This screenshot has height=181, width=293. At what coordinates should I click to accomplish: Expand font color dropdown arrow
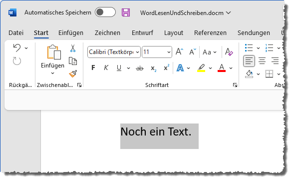231,68
